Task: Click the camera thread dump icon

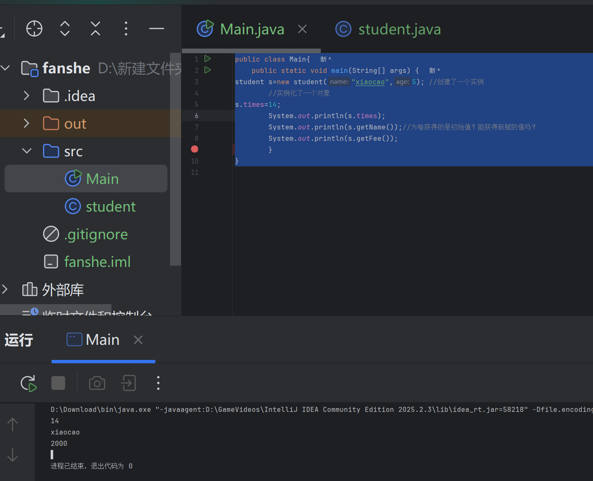Action: tap(97, 383)
